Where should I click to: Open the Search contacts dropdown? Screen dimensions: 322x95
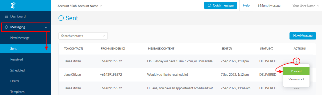pos(83,36)
